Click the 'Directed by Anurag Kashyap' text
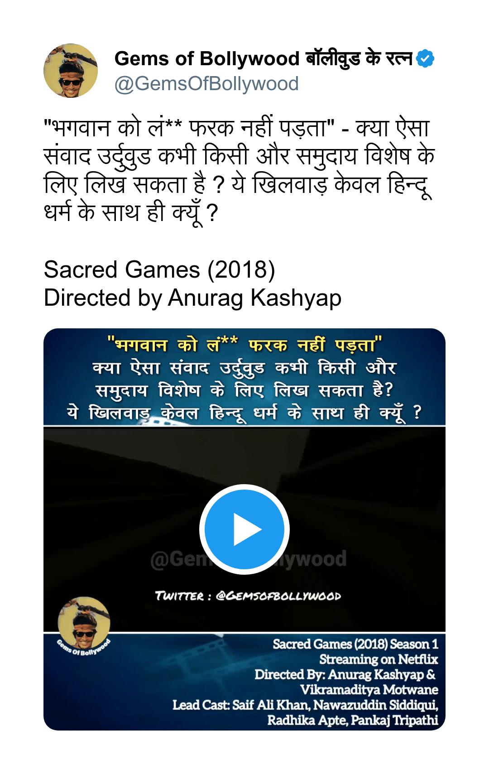 click(192, 298)
